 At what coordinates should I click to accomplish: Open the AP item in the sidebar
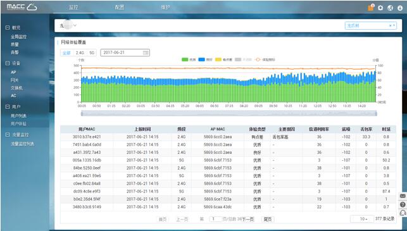point(13,72)
